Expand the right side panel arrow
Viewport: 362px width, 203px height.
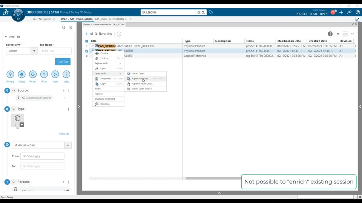(x=360, y=106)
